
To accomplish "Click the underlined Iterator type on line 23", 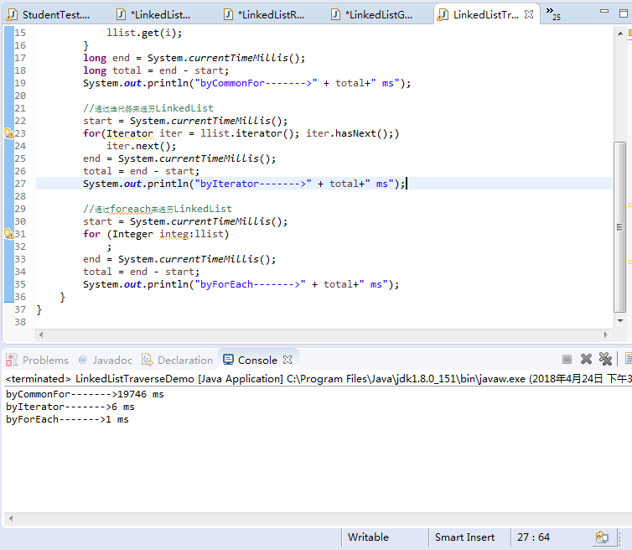I will [x=130, y=133].
